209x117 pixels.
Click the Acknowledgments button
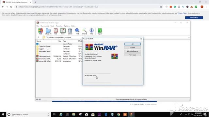click(x=132, y=51)
